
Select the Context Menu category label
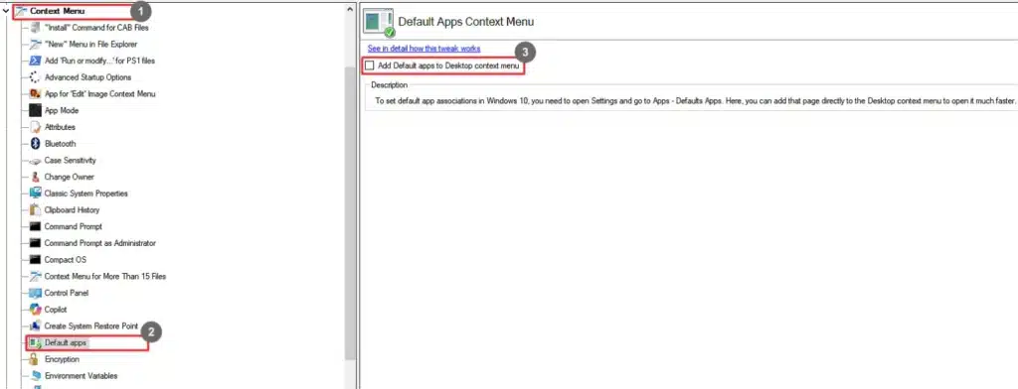[x=57, y=11]
